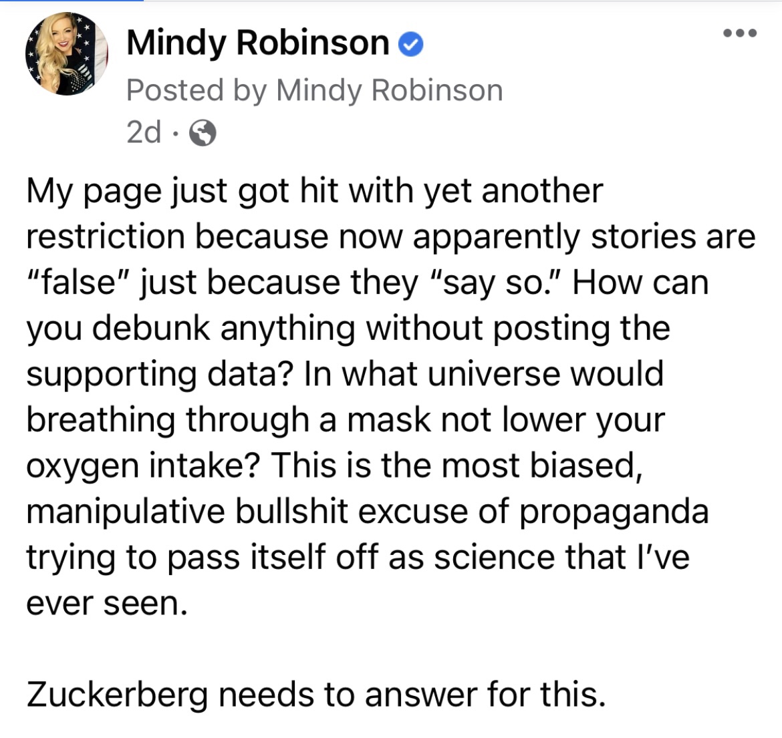Click the line "Zuckerberg needs to answer for this."
The image size is (782, 738).
coord(315,695)
